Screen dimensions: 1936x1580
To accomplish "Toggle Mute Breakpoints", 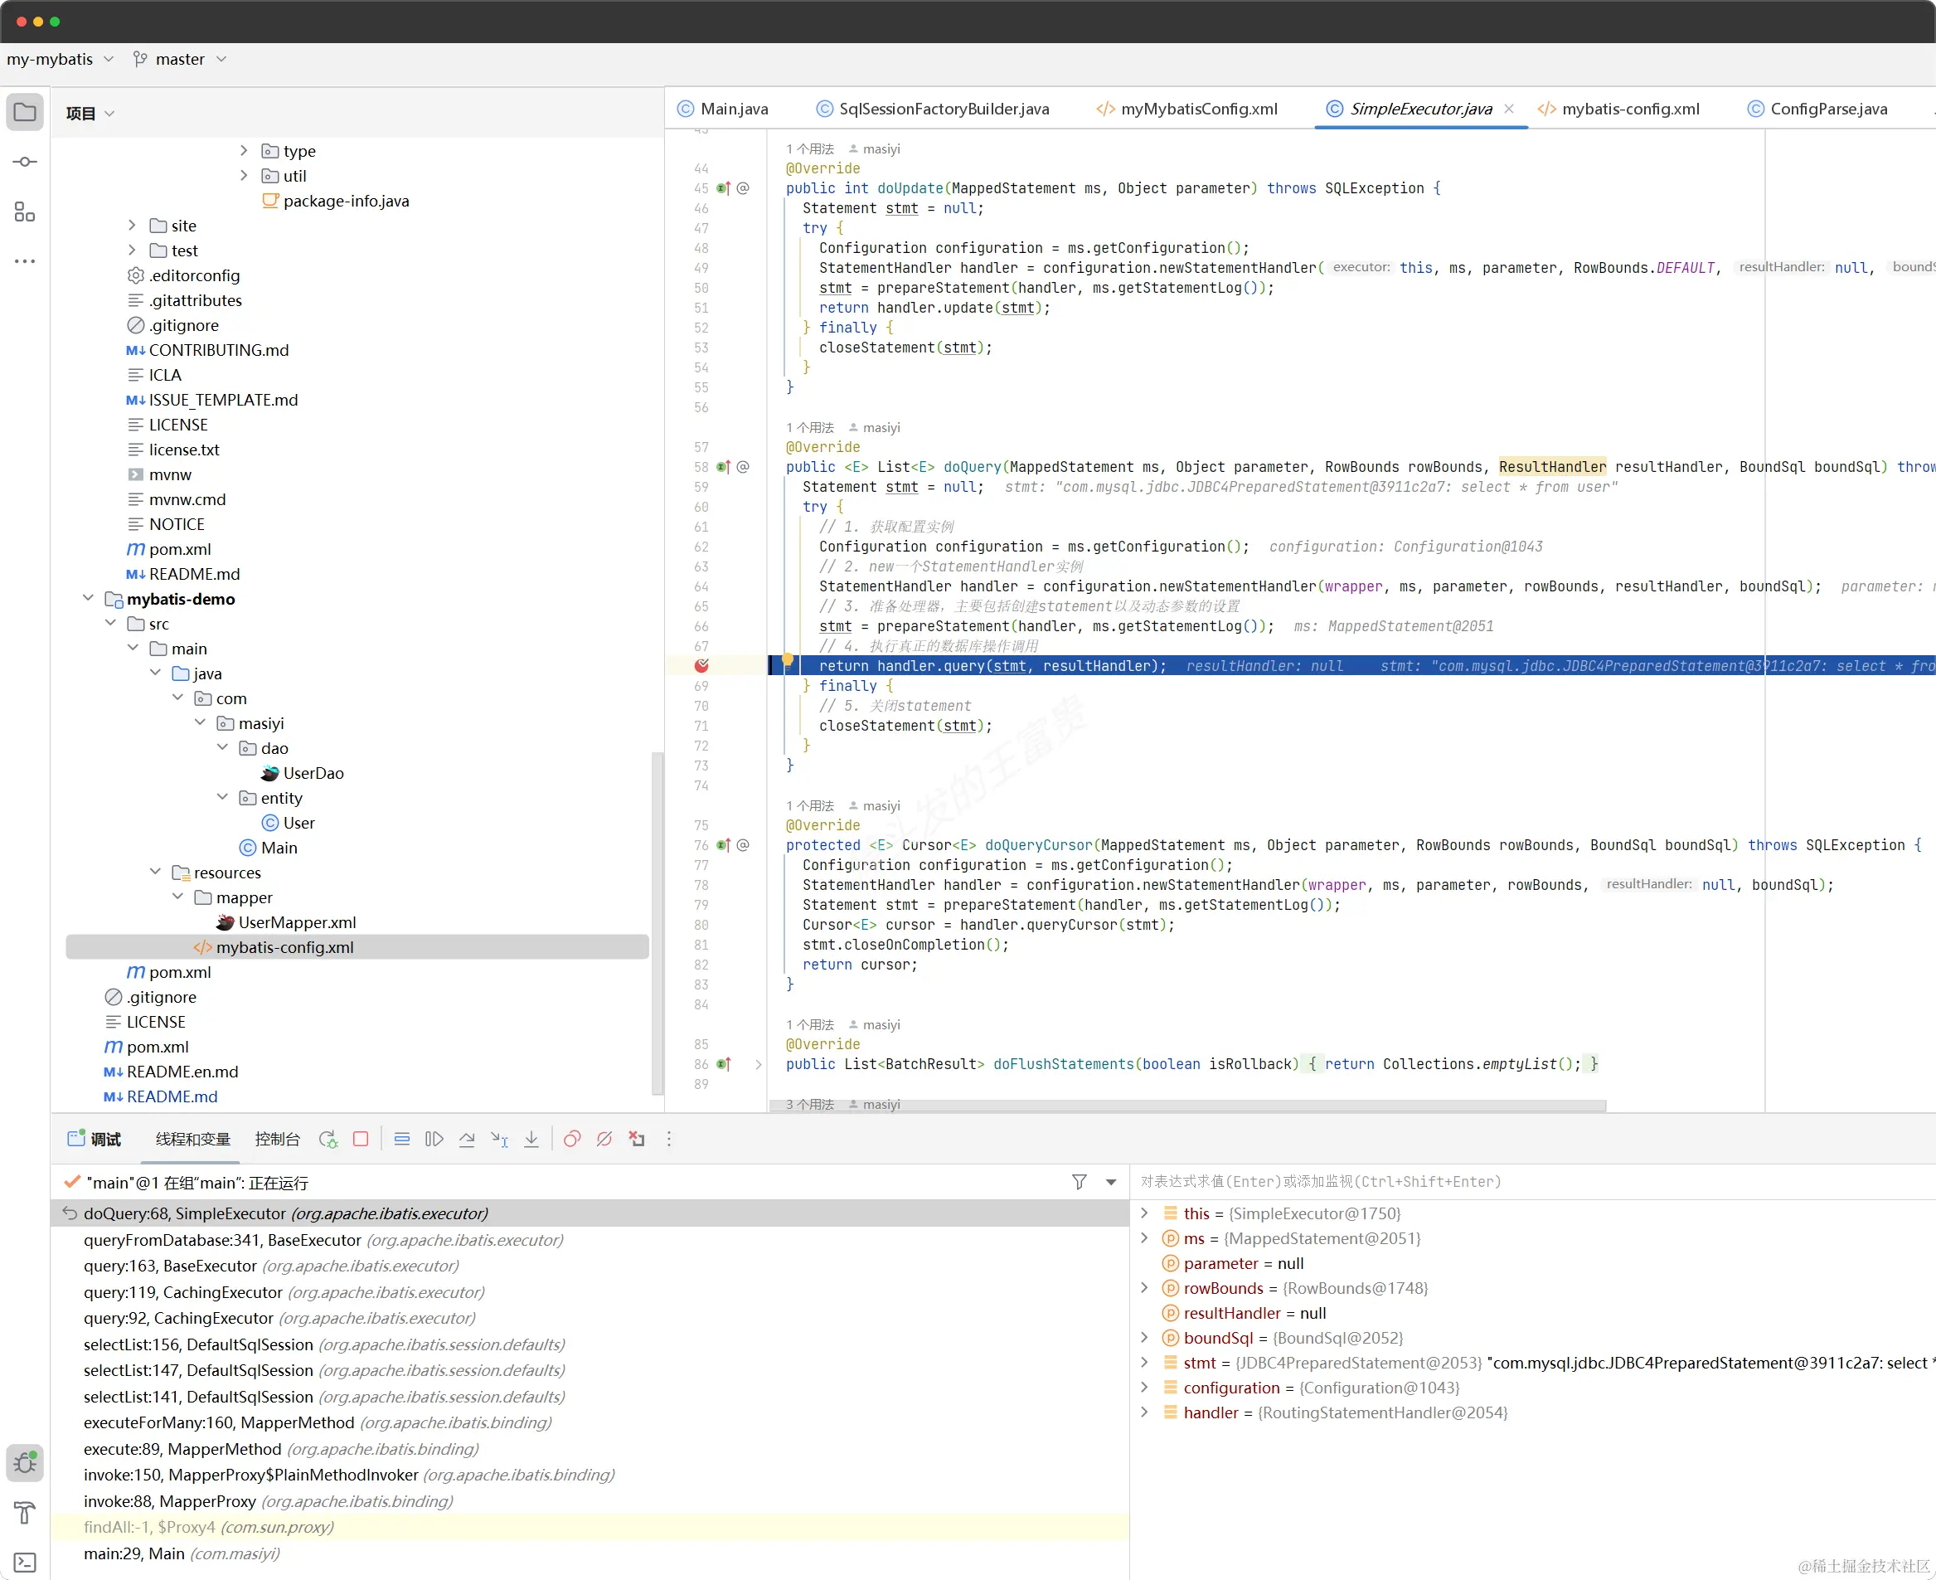I will click(604, 1140).
